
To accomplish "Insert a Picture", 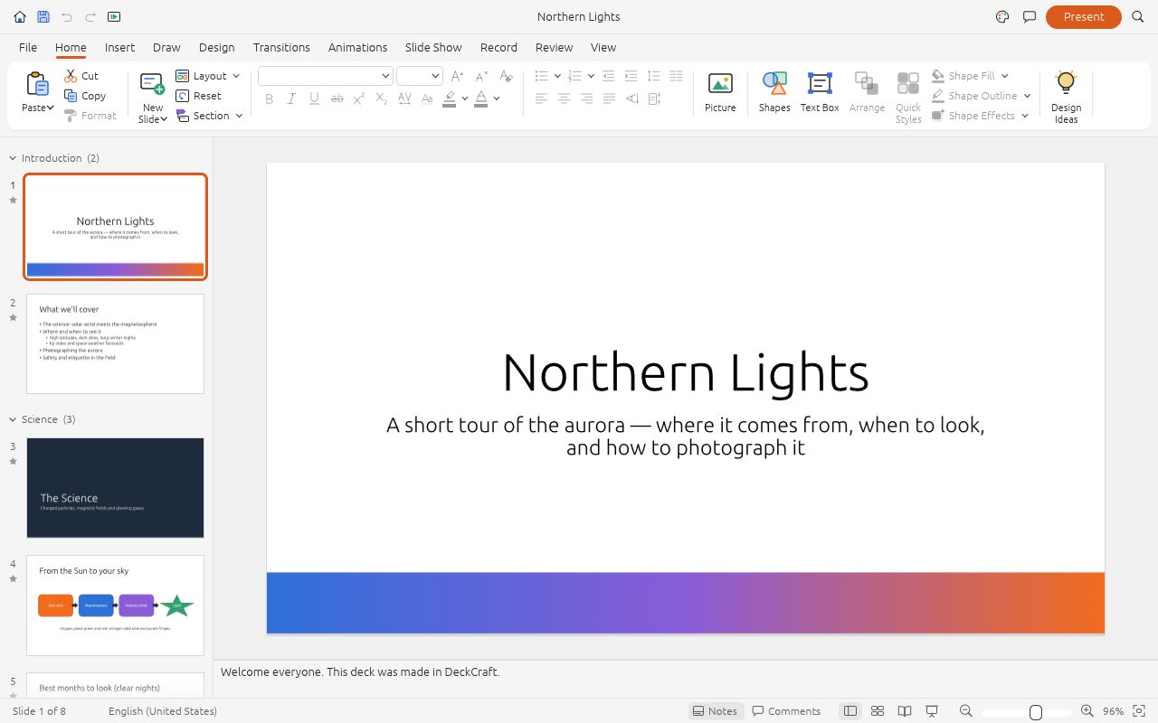I will (x=720, y=92).
